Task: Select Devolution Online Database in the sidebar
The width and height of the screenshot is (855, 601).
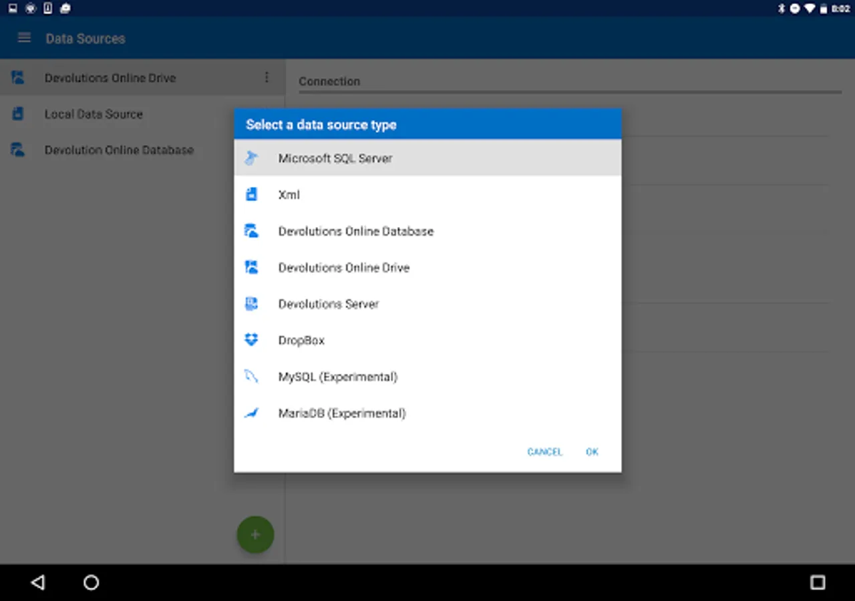Action: click(x=142, y=150)
